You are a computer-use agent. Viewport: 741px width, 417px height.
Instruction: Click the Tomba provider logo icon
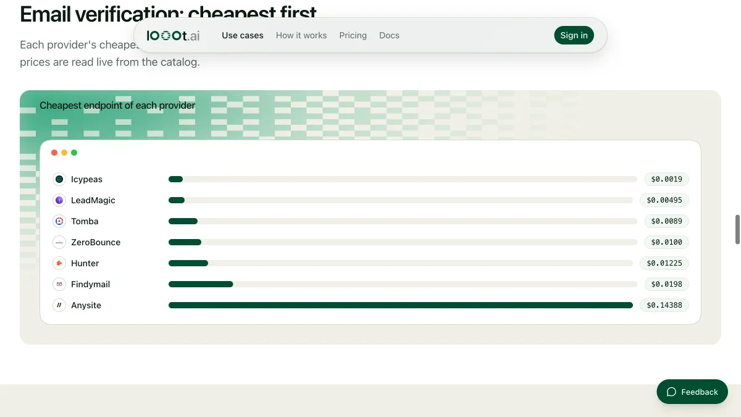[x=59, y=221]
